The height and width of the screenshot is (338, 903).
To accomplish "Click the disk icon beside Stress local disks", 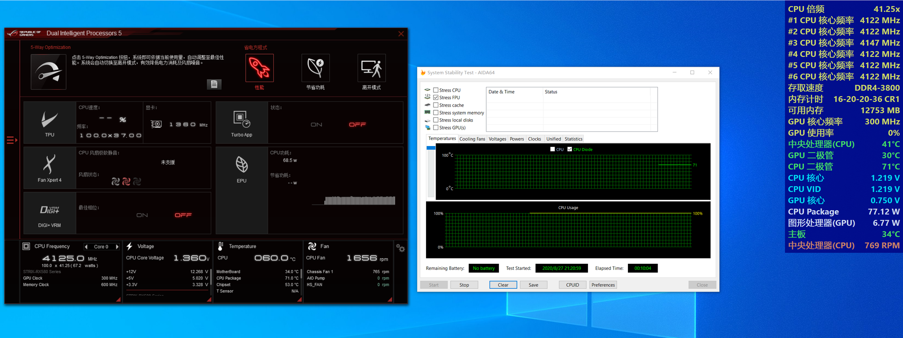I will click(x=428, y=120).
